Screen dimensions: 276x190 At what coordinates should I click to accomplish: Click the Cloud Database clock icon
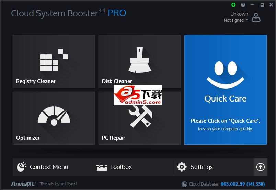pos(184,184)
